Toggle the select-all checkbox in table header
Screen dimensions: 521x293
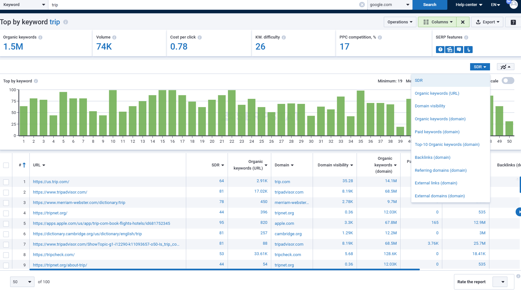coord(6,165)
